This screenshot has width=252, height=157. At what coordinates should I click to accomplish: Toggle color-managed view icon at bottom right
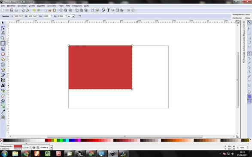(237, 136)
